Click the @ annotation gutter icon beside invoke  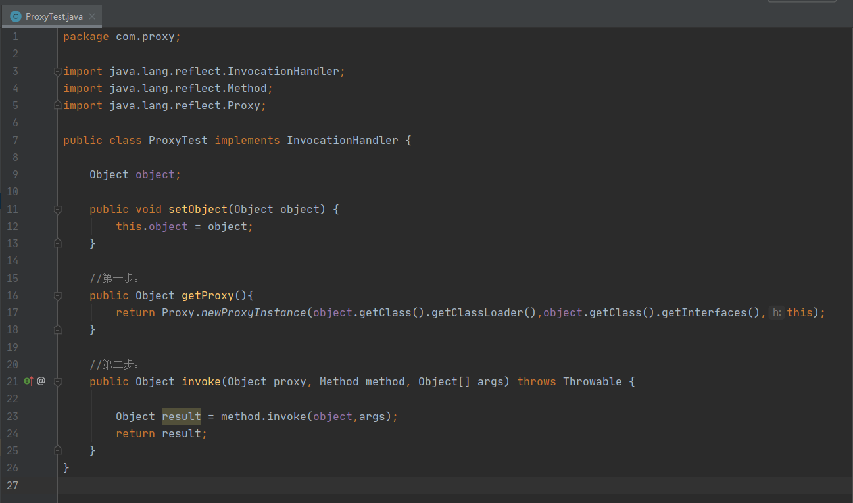tap(40, 381)
